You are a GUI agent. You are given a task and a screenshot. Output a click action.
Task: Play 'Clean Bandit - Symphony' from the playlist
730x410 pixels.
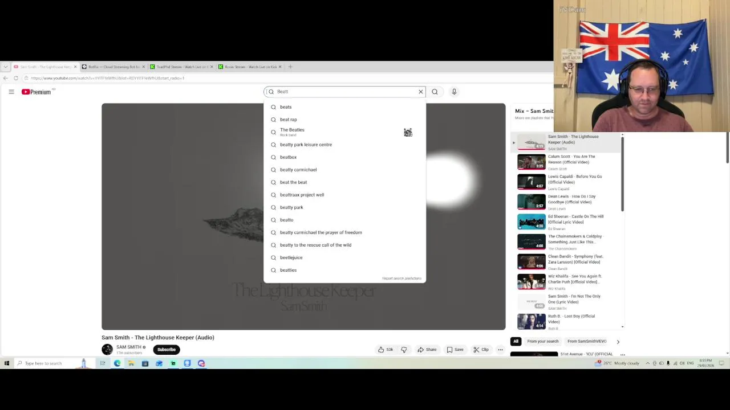[565, 263]
